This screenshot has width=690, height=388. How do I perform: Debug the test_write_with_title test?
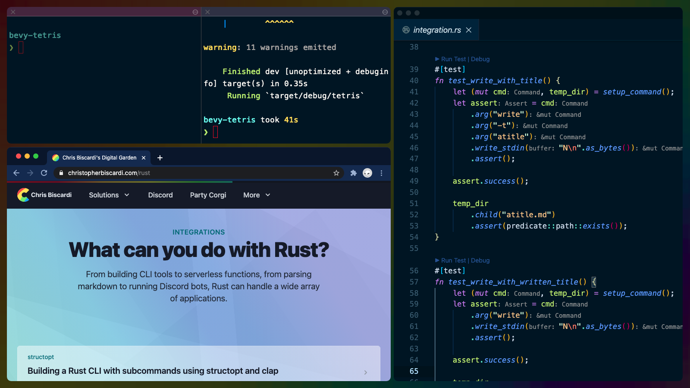coord(480,59)
